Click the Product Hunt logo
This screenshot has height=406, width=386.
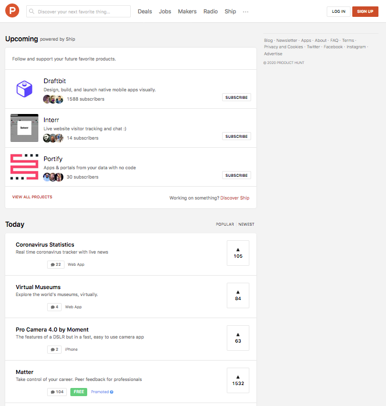point(12,10)
